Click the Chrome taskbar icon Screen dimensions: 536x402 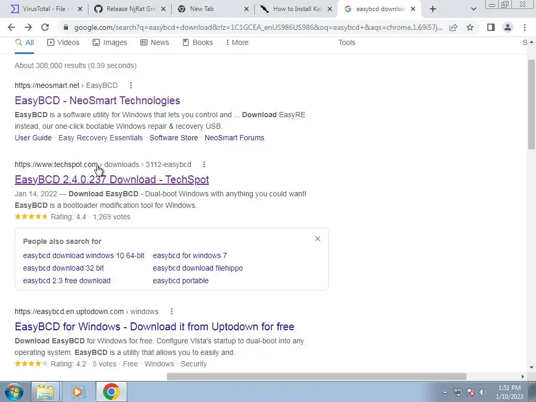(x=111, y=392)
